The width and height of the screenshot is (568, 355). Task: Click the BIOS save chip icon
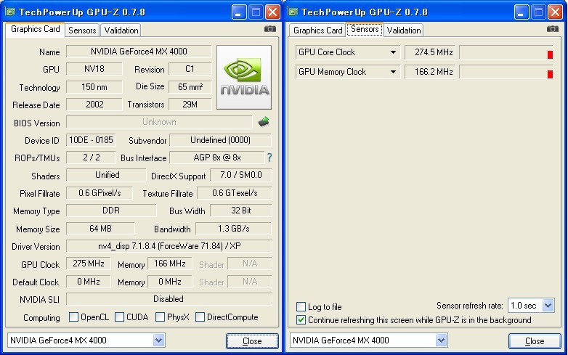coord(264,122)
